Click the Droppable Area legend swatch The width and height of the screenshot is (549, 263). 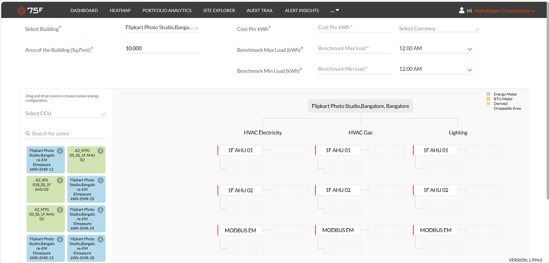(488, 108)
